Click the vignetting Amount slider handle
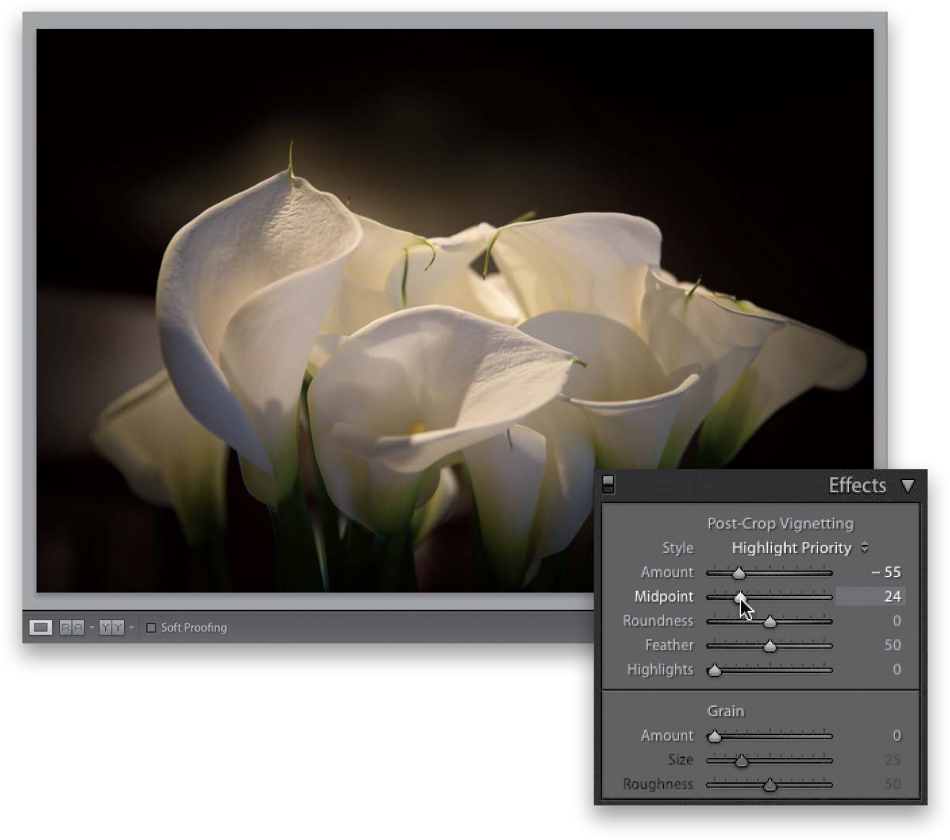950x840 pixels. tap(739, 573)
